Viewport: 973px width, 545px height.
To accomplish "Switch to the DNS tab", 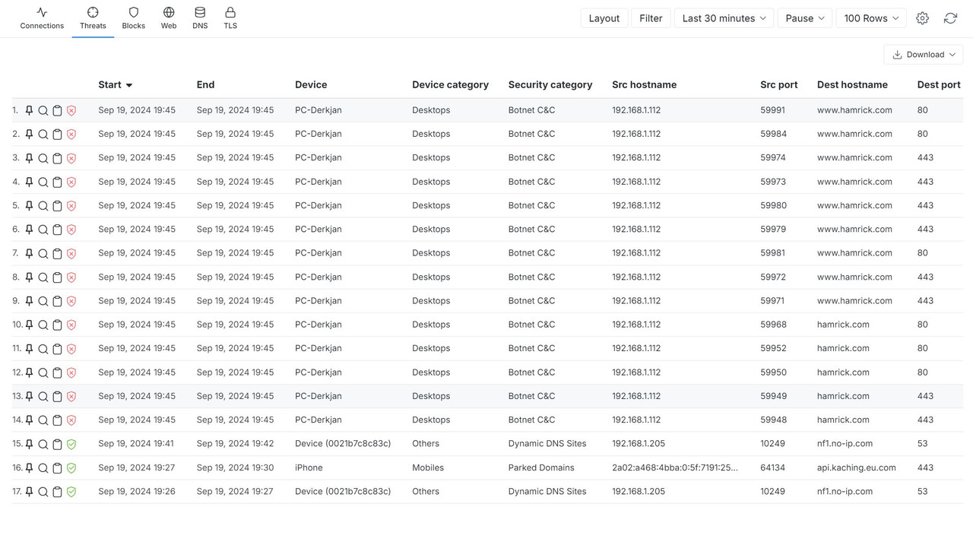I will coord(200,18).
